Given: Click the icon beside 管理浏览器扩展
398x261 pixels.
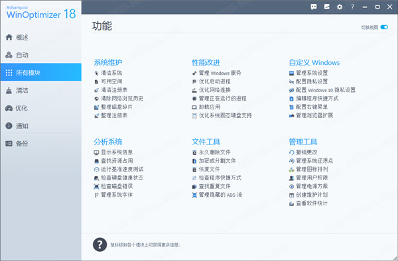Looking at the screenshot, I should coord(291,116).
